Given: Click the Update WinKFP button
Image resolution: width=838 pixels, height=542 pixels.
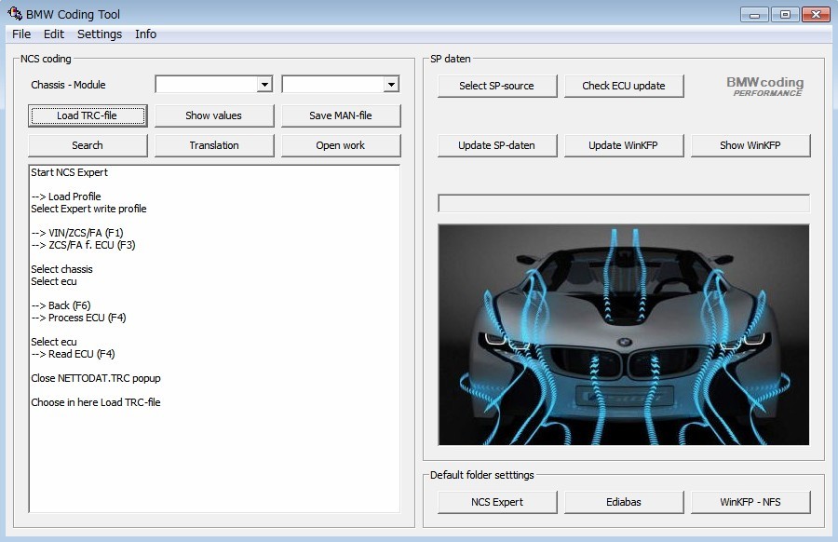Looking at the screenshot, I should tap(624, 145).
